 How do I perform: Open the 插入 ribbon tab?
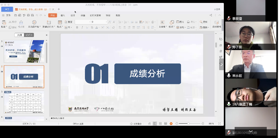tap(62, 15)
